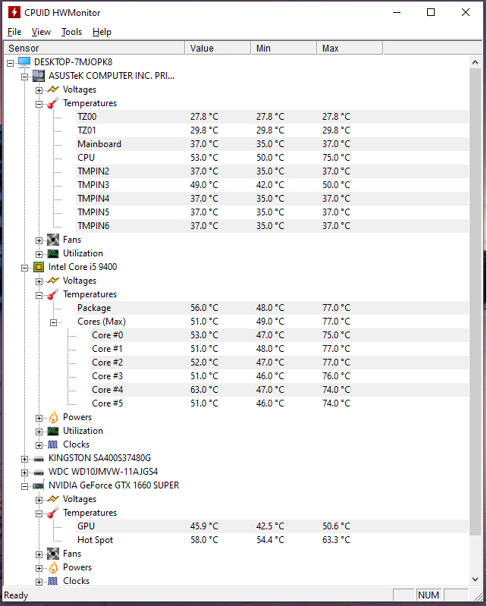Click the vertical scrollbar thumb
This screenshot has height=606, width=487.
(476, 302)
